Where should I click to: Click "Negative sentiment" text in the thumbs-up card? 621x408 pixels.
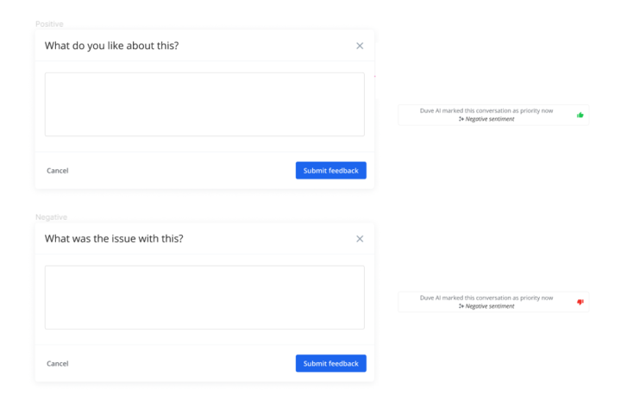pos(490,119)
